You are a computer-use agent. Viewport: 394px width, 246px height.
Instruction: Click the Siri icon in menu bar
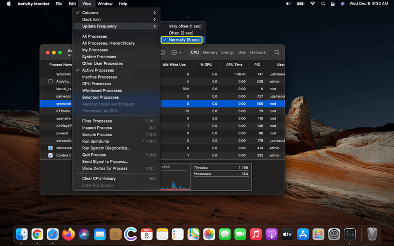pos(343,4)
